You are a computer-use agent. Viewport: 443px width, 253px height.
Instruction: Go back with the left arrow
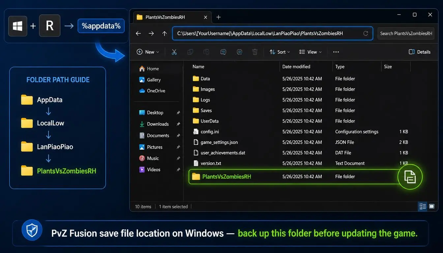coord(138,33)
